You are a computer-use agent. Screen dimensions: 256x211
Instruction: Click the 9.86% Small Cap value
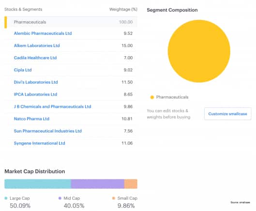(126, 206)
